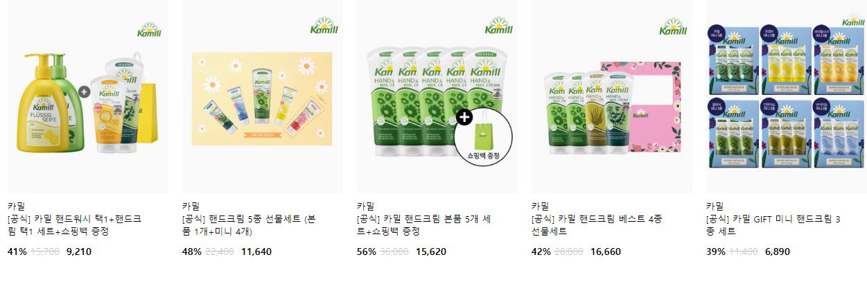Screen dimensions: 867x282
Task: Open 카밀 핸드크림 본품 5개 세트 title
Action: coord(423,225)
